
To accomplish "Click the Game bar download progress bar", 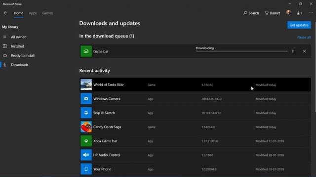I will (242, 51).
